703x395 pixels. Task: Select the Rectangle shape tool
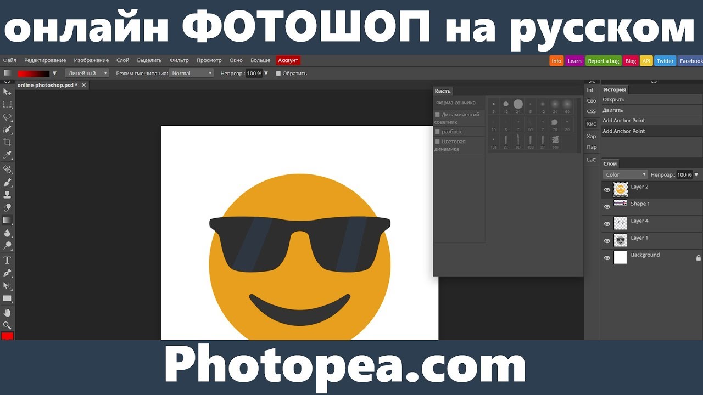tap(7, 298)
